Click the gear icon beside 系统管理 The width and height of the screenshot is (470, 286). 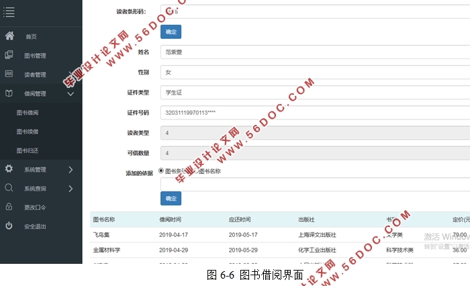click(9, 169)
